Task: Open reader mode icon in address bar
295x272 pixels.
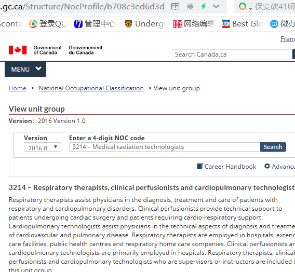Action: pos(175,7)
